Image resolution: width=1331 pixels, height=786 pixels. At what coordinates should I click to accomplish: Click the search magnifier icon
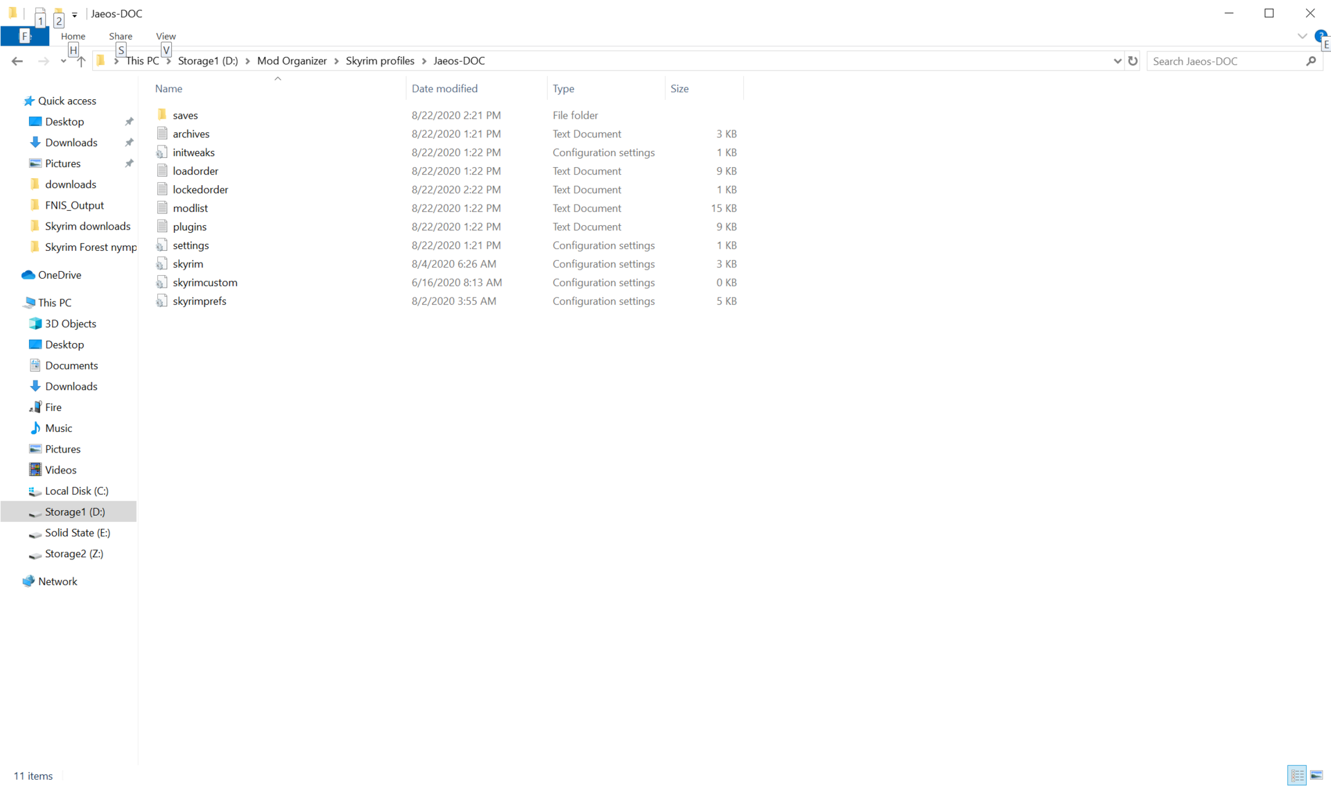tap(1311, 61)
